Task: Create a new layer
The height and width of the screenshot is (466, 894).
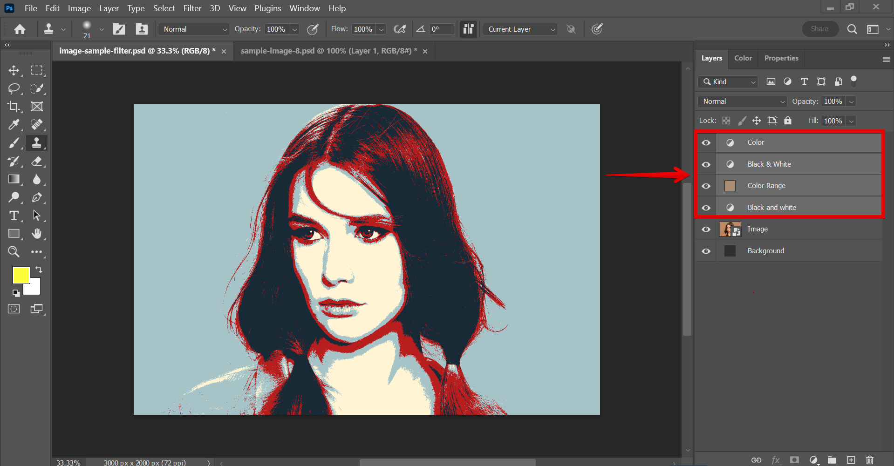Action: [852, 459]
